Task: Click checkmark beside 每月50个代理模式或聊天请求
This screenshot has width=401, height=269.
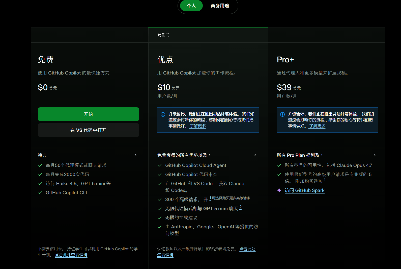Action: [x=40, y=165]
